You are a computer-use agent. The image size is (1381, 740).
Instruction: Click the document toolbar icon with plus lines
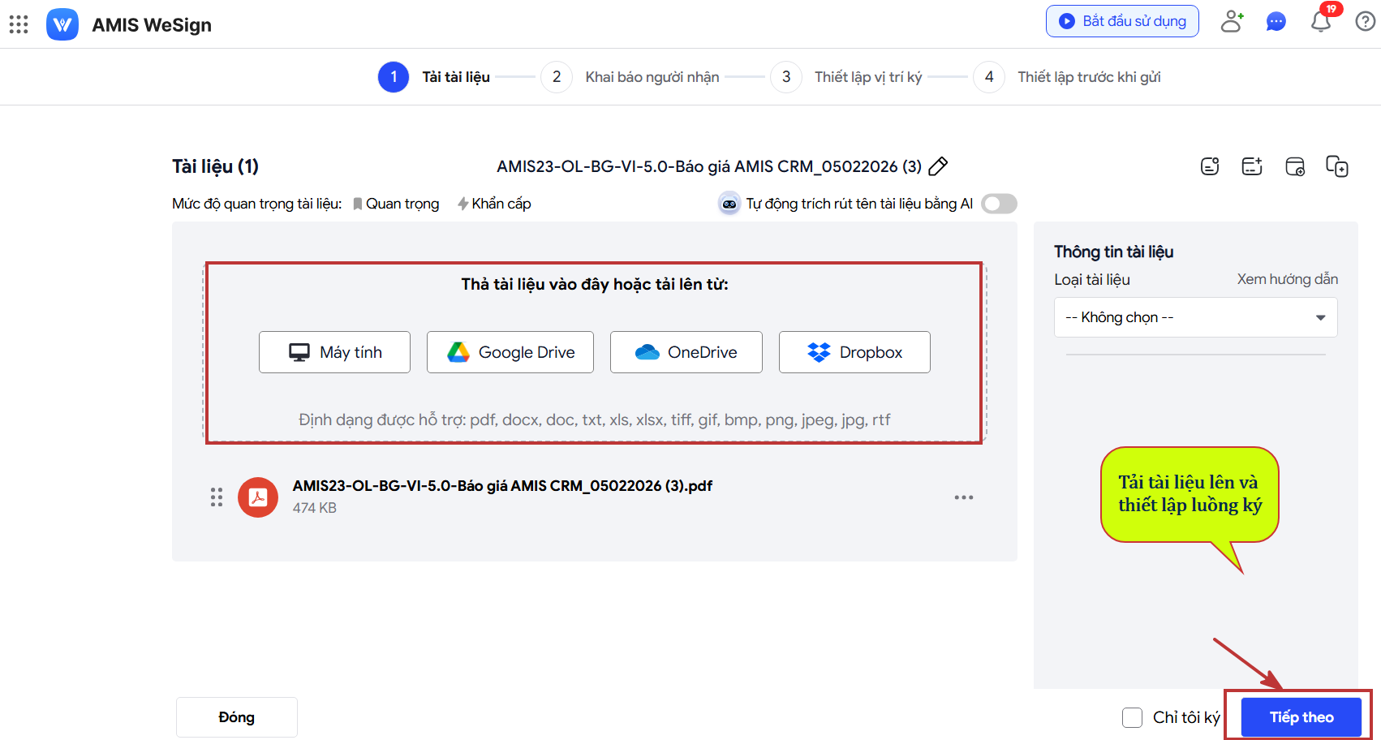(x=1252, y=166)
